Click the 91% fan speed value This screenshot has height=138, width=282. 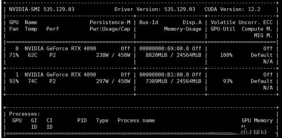click(x=14, y=81)
